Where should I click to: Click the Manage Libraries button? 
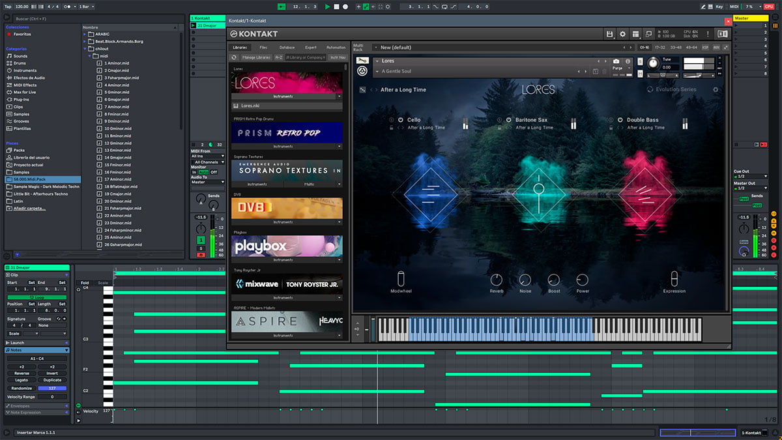point(256,57)
